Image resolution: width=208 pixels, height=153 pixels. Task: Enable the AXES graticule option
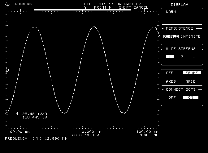(x=171, y=81)
